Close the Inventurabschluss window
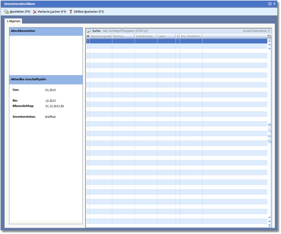281x234 pixels. [275, 3]
